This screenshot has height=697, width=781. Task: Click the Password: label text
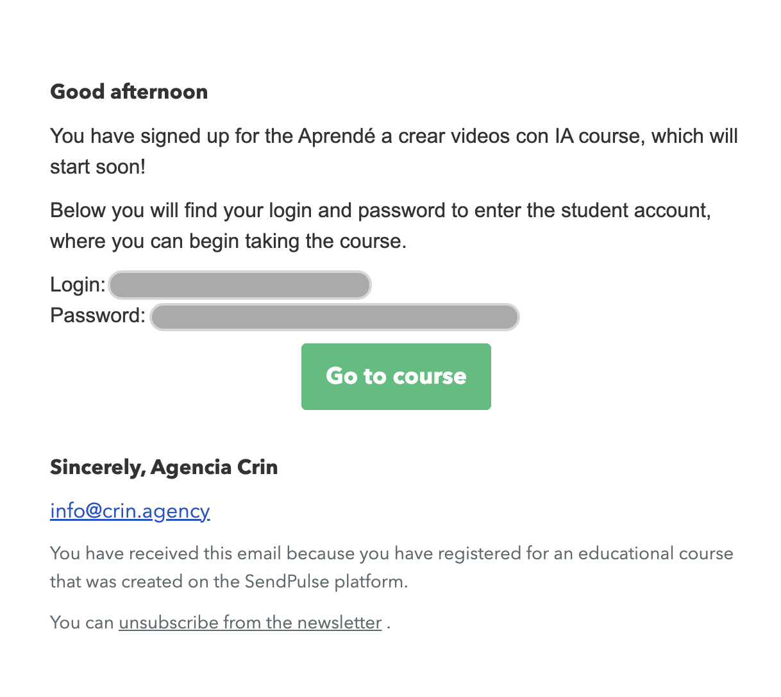[98, 315]
